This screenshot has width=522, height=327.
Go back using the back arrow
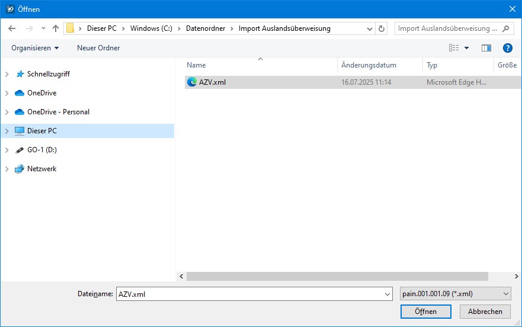[12, 28]
